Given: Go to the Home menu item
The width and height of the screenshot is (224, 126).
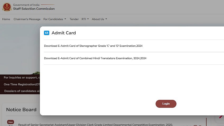Looking at the screenshot, I should (6, 19).
